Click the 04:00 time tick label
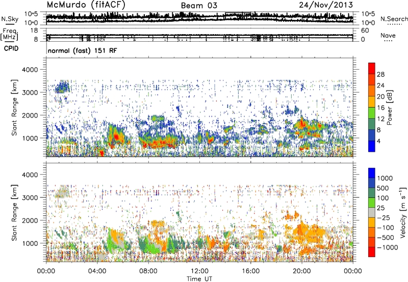The height and width of the screenshot is (282, 408). (97, 271)
